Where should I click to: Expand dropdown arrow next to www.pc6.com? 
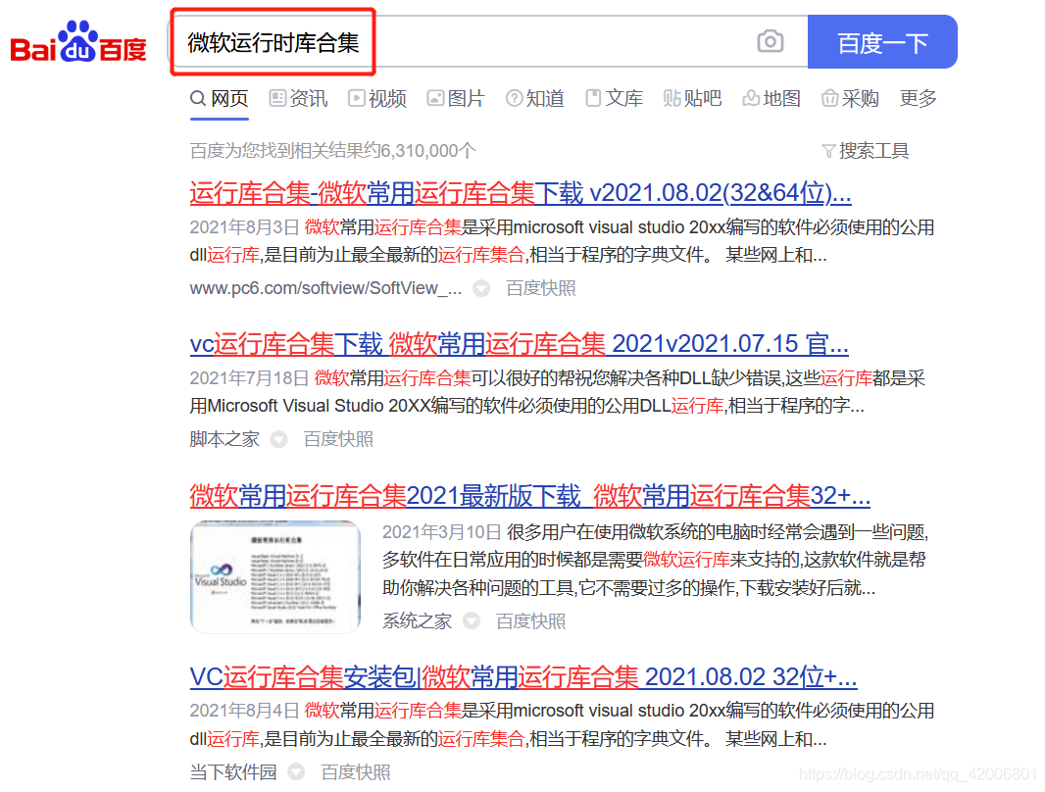[x=481, y=288]
